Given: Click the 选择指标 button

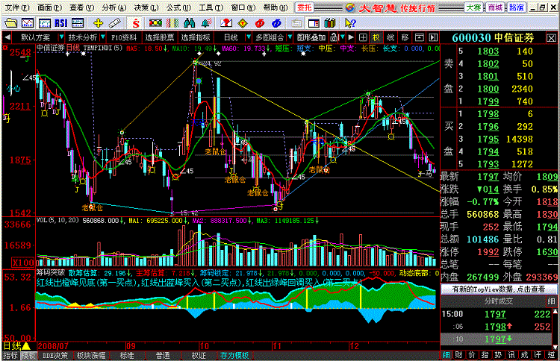Looking at the screenshot, I should pyautogui.click(x=195, y=37).
